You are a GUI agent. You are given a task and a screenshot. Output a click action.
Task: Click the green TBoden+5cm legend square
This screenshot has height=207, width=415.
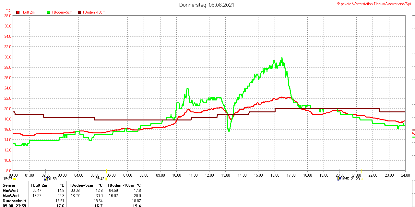tap(49, 12)
